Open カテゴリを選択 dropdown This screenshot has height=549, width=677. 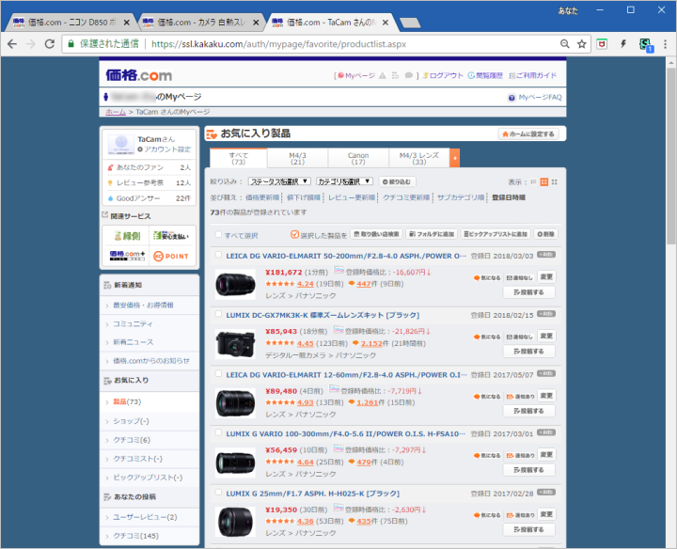coord(344,181)
